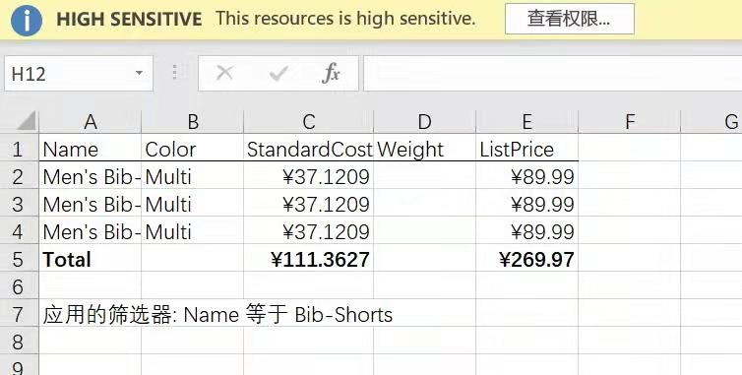Click ¥89.99 cell in row 4
Screen dimensions: 742x375
pyautogui.click(x=526, y=231)
